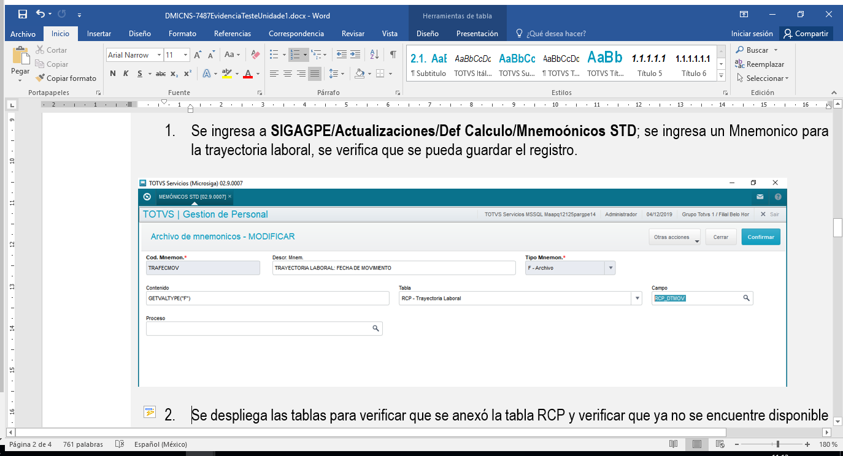Open the Change Case (Aa) dropdown
Viewport: 843px width, 456px height.
[x=233, y=55]
